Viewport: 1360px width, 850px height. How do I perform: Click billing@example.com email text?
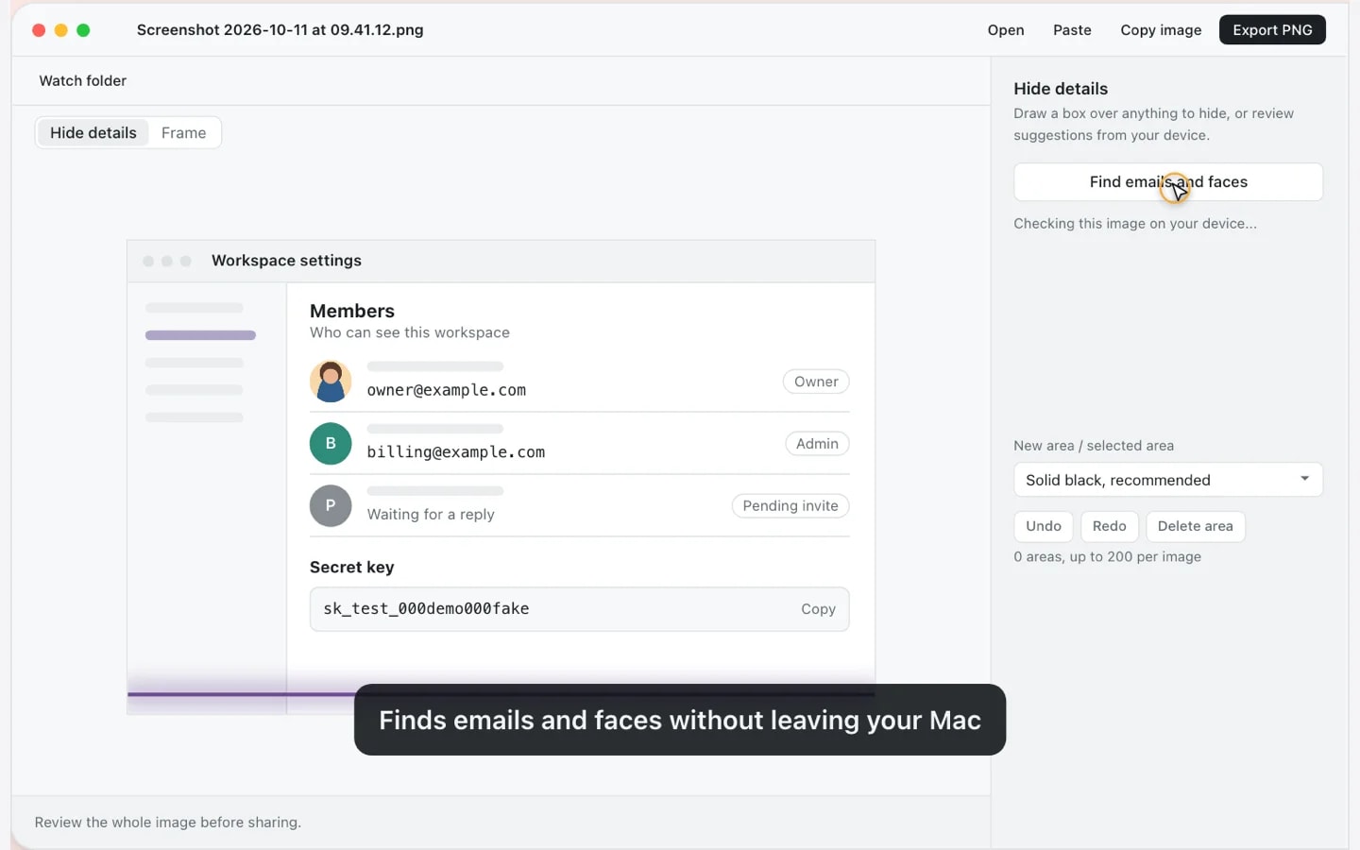click(456, 452)
